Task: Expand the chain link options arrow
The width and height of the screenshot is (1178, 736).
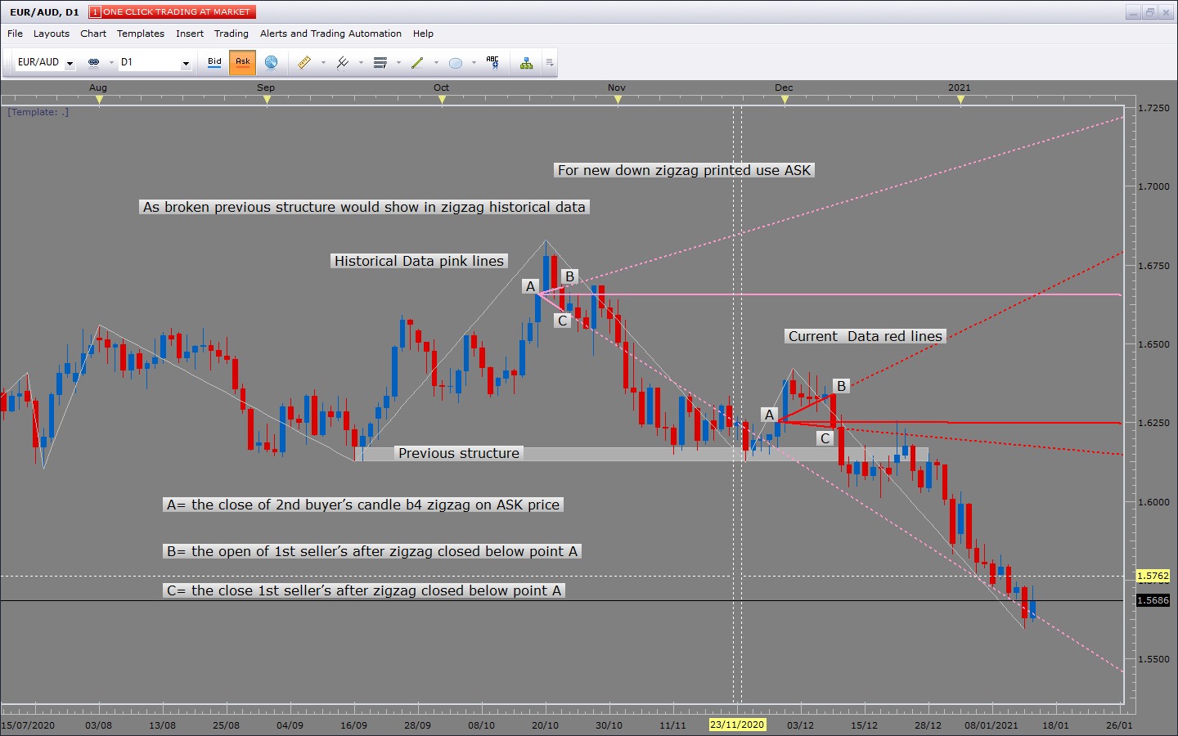Action: point(111,62)
